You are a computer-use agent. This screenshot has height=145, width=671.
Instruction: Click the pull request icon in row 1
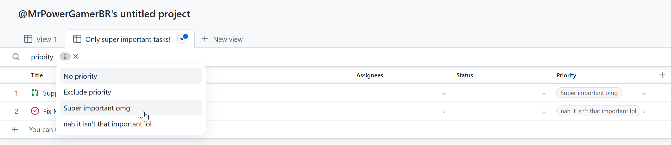35,93
